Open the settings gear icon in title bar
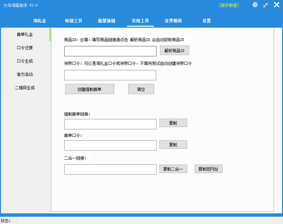The image size is (283, 224). pos(255,5)
